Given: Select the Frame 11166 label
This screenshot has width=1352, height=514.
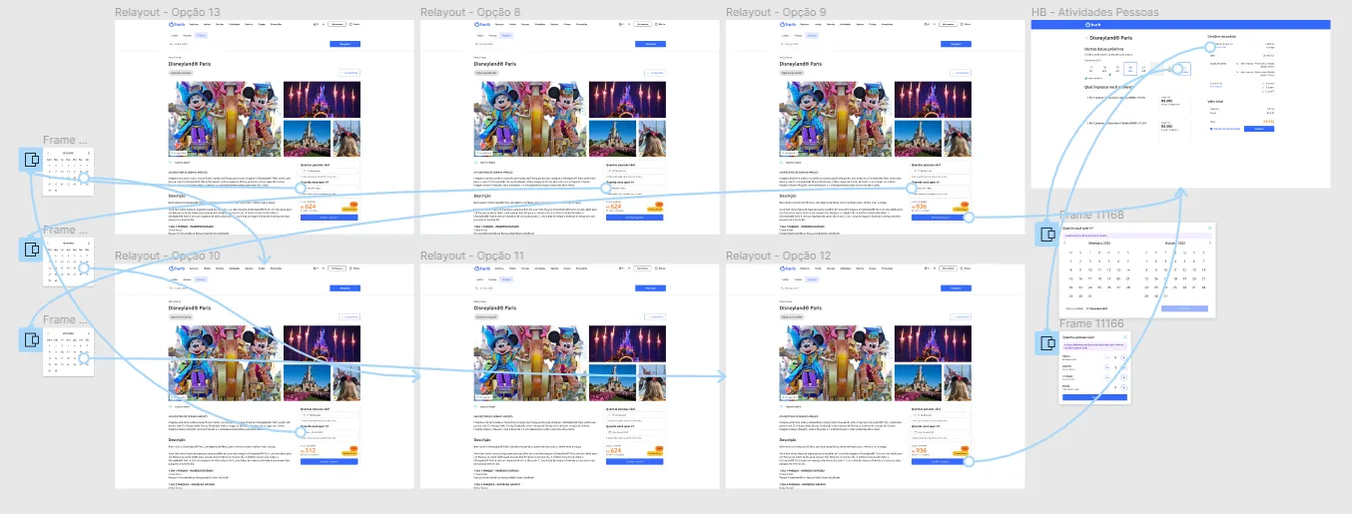Looking at the screenshot, I should click(1091, 323).
